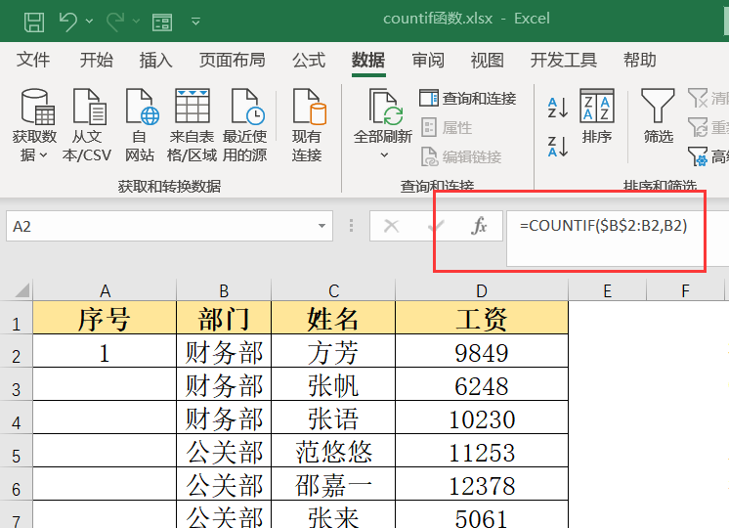This screenshot has height=528, width=729.
Task: Click the 获取数据 database icon
Action: click(x=38, y=107)
